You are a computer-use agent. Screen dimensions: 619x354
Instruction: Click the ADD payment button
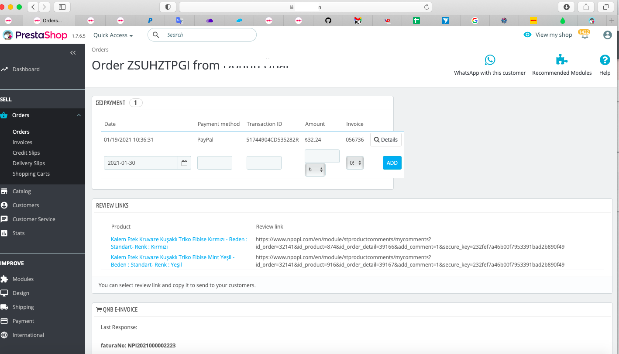coord(392,163)
